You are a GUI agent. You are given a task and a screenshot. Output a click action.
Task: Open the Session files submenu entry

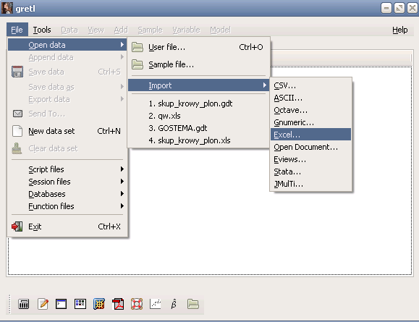click(67, 182)
